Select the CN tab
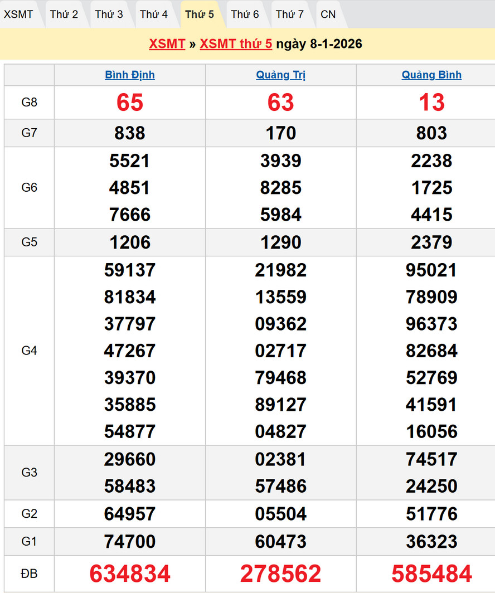This screenshot has width=495, height=593. pyautogui.click(x=328, y=14)
